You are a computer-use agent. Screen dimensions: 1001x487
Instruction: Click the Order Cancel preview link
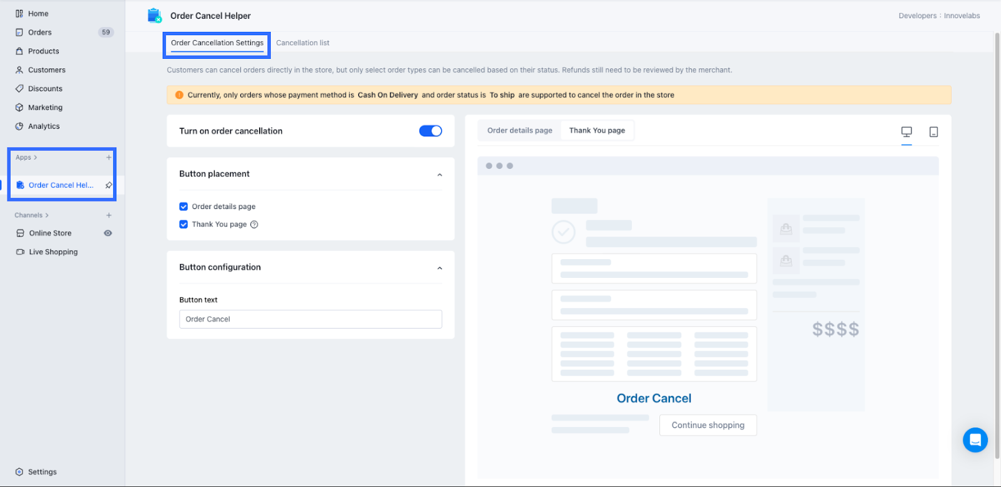654,398
